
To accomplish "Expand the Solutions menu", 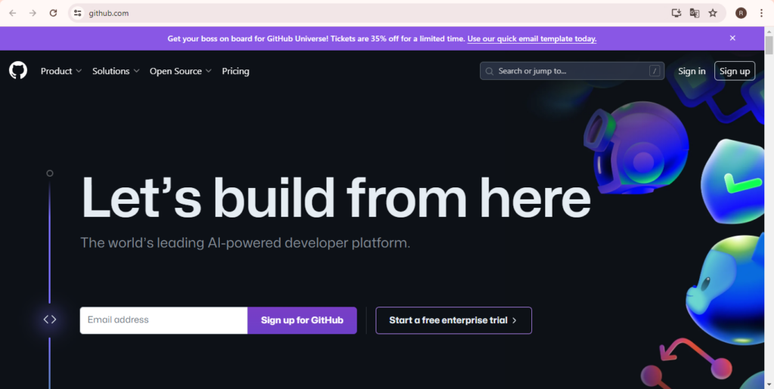I will pos(116,71).
